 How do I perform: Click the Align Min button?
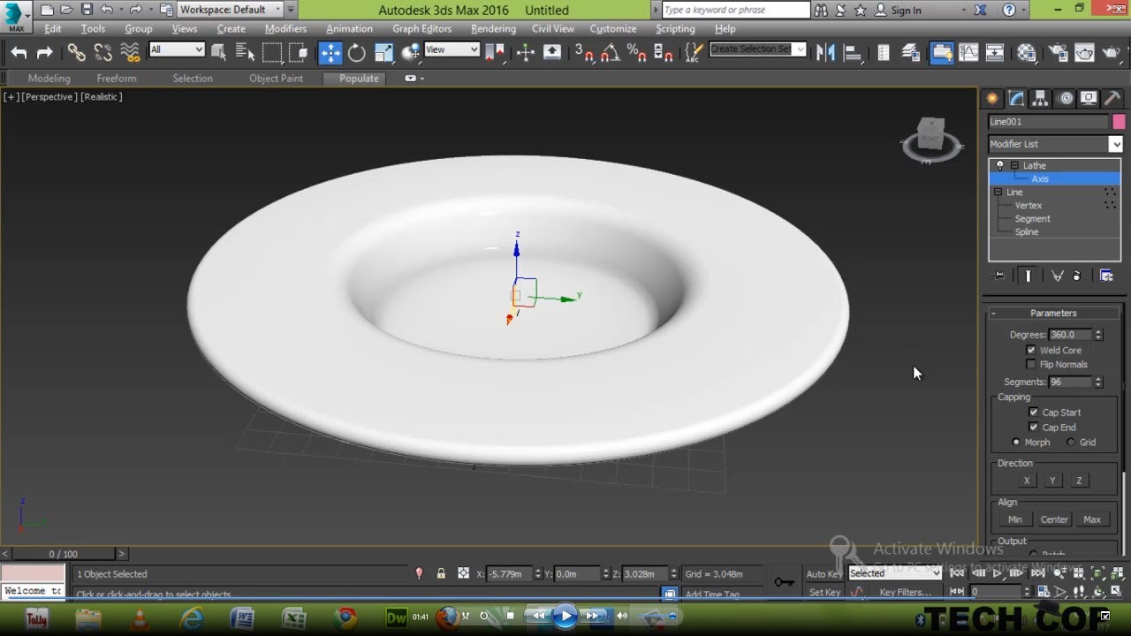coord(1014,519)
